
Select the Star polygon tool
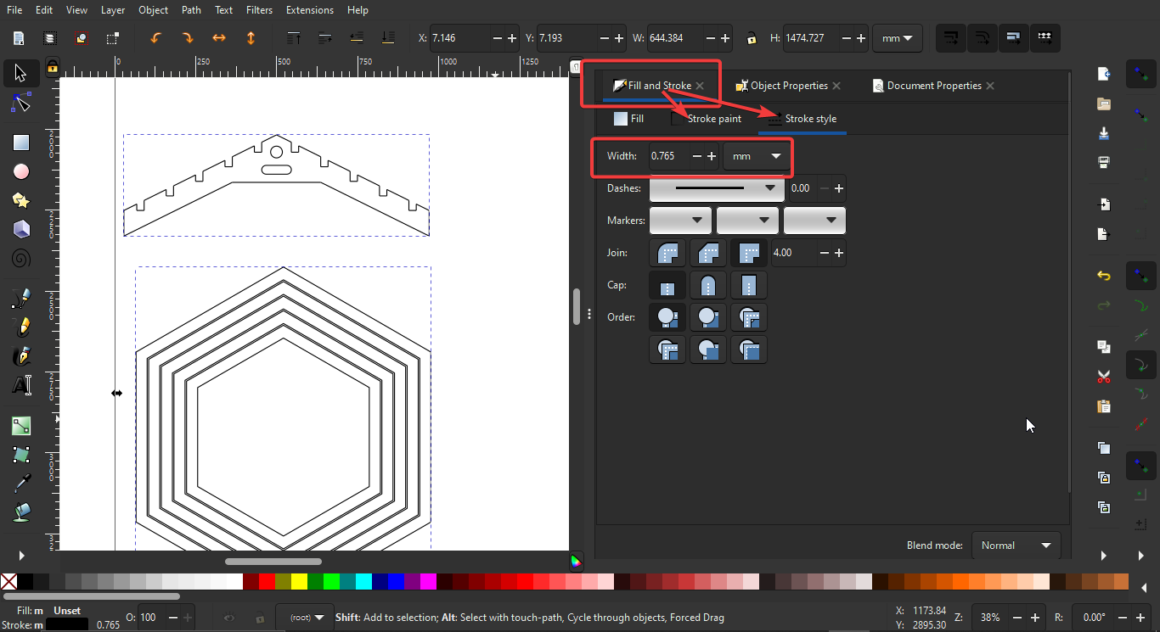(21, 200)
